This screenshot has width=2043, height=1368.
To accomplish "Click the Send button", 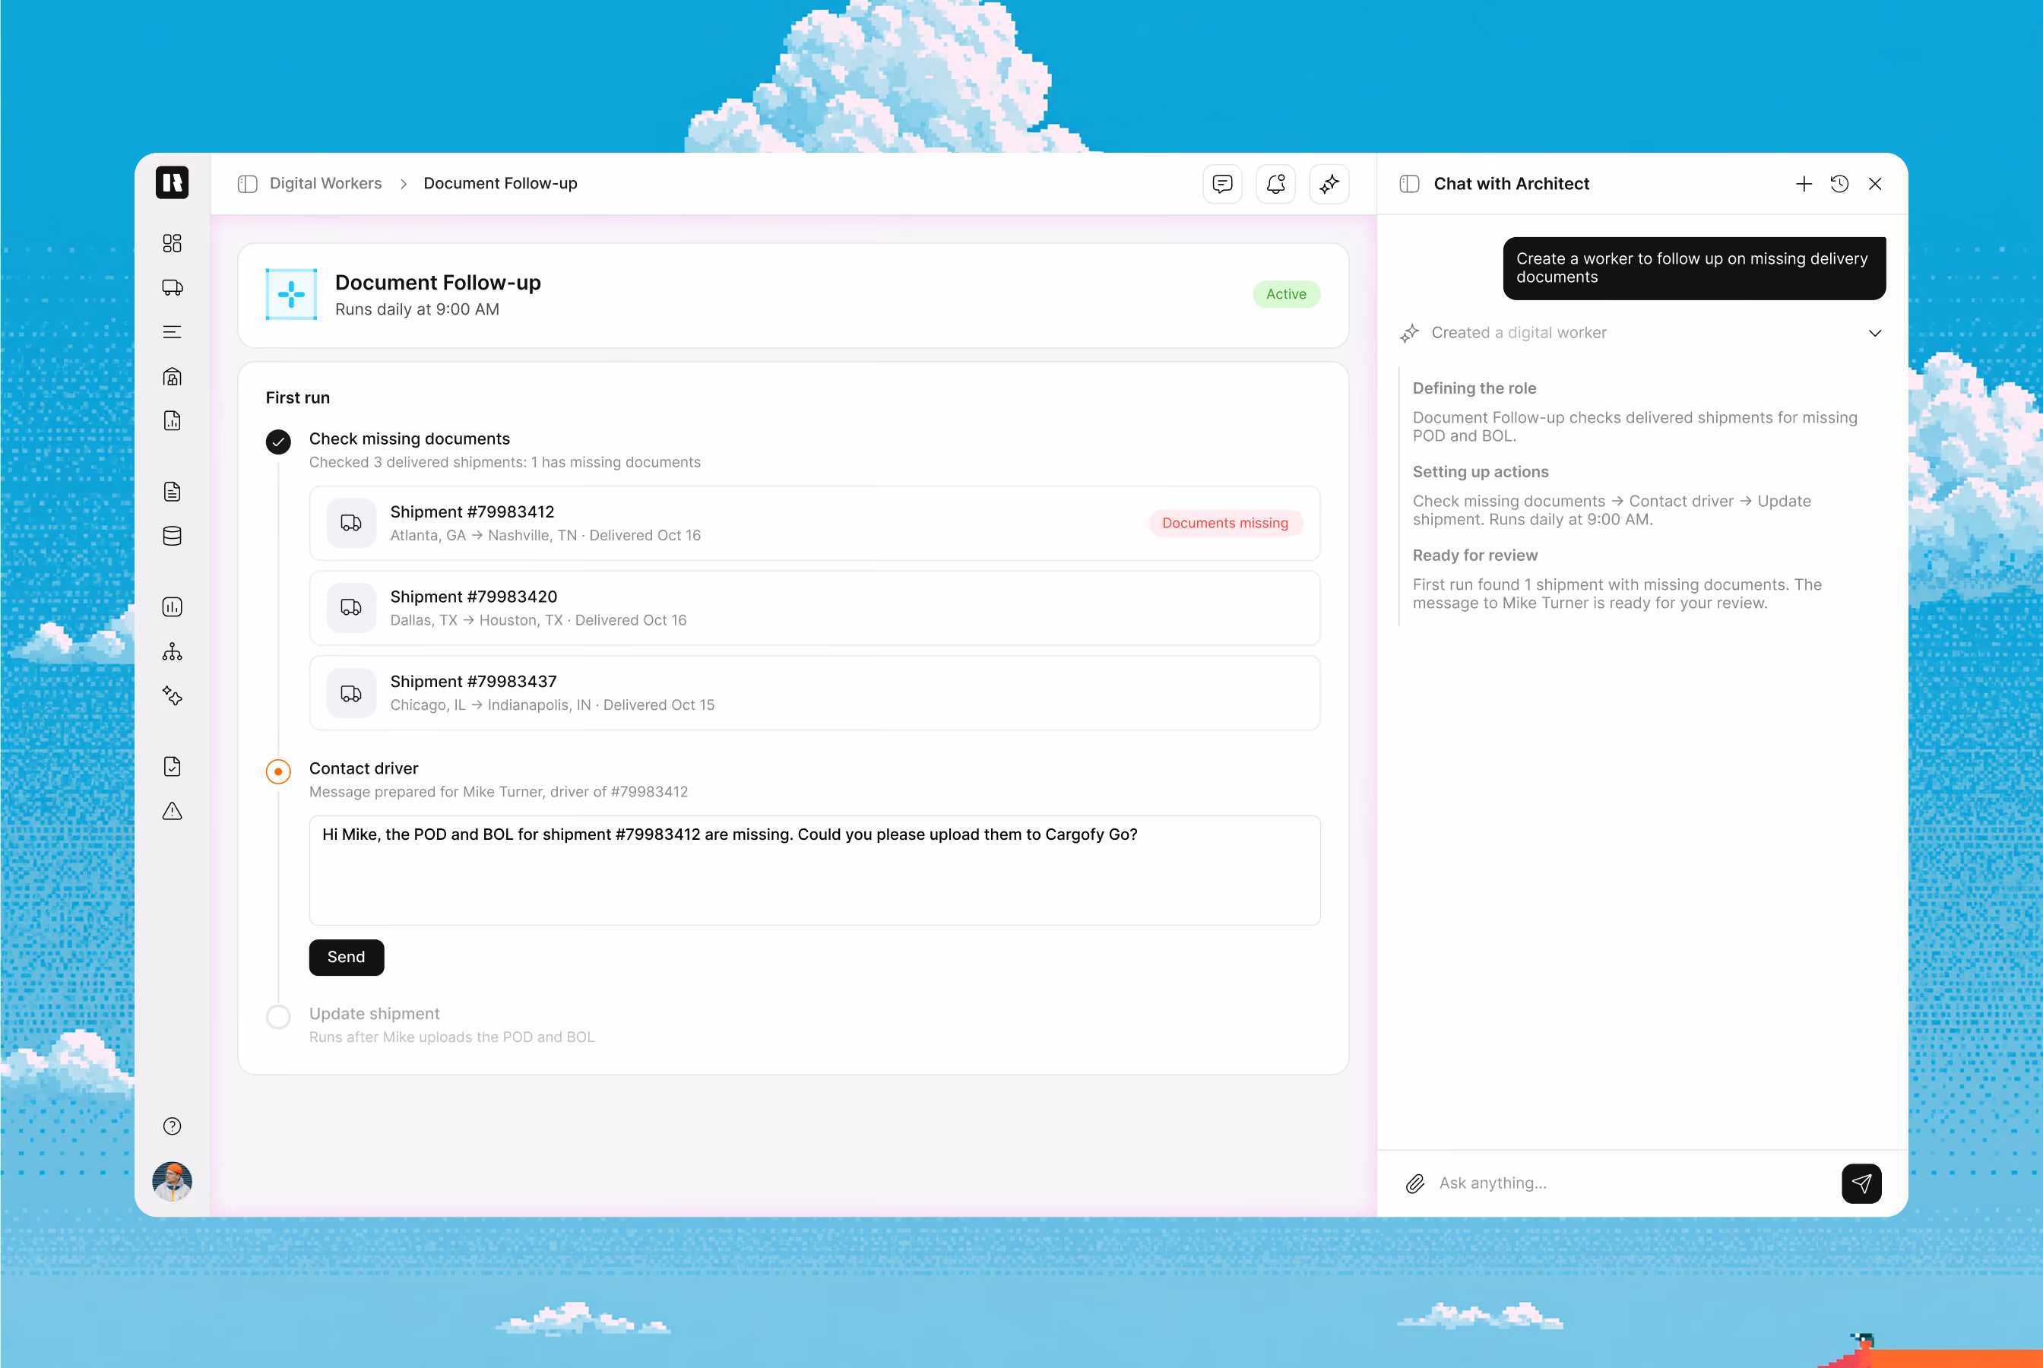I will click(347, 958).
